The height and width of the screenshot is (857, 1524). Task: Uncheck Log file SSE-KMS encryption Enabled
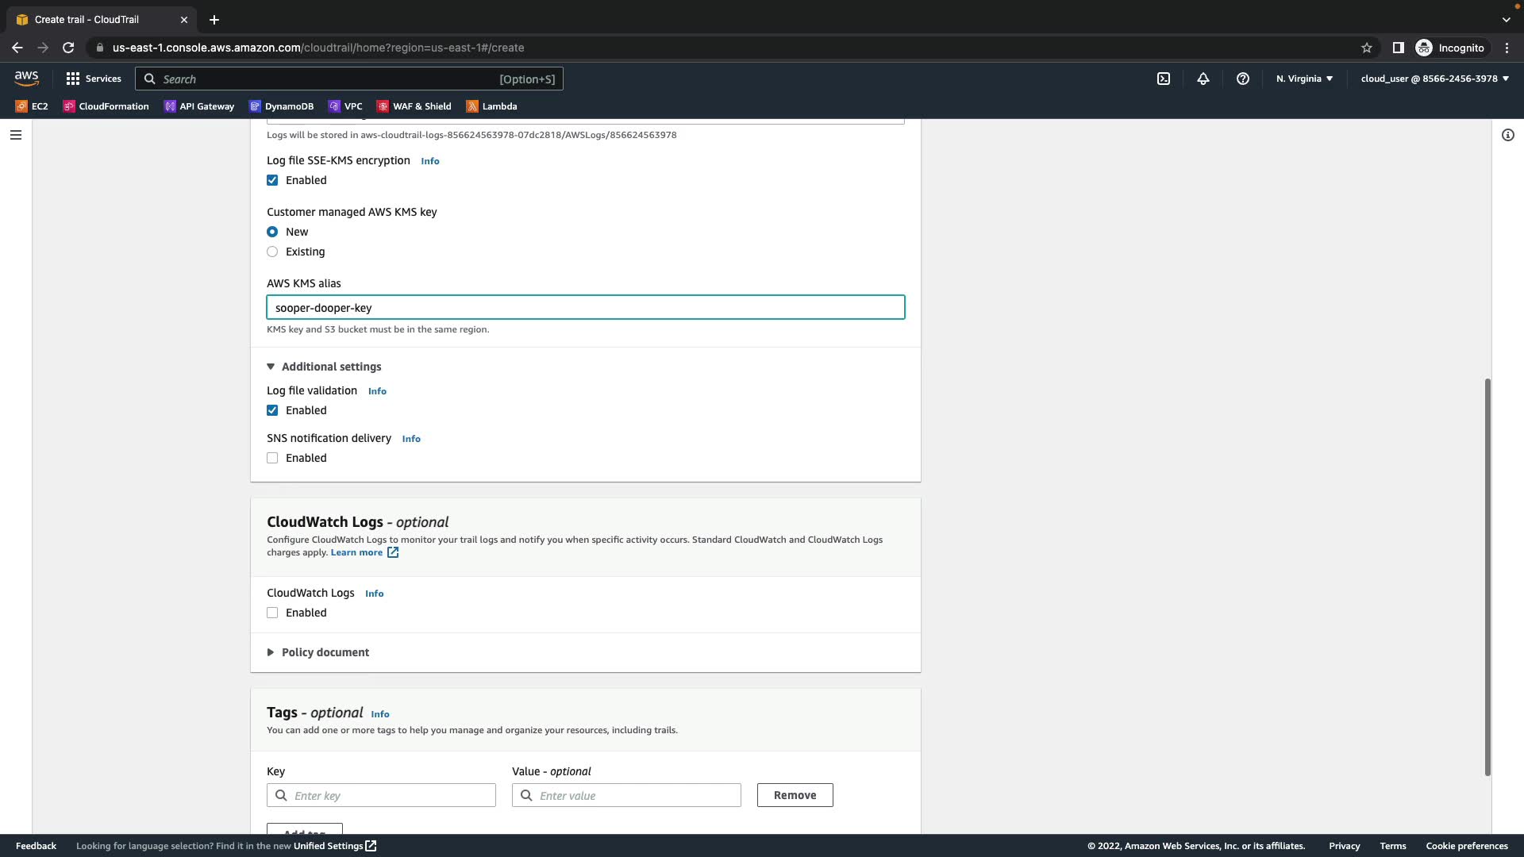[x=272, y=180]
